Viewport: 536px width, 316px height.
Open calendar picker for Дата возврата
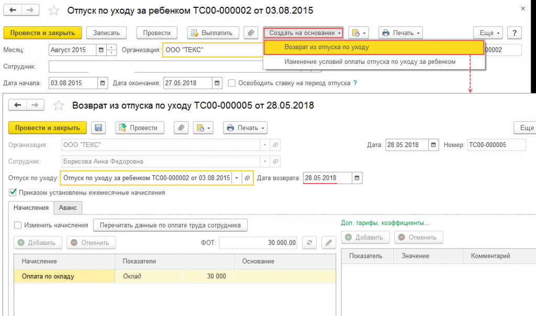[x=357, y=178]
